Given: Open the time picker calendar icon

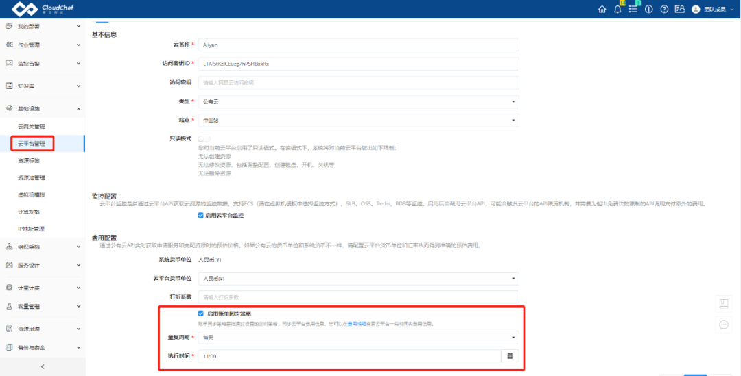Looking at the screenshot, I should (x=510, y=356).
